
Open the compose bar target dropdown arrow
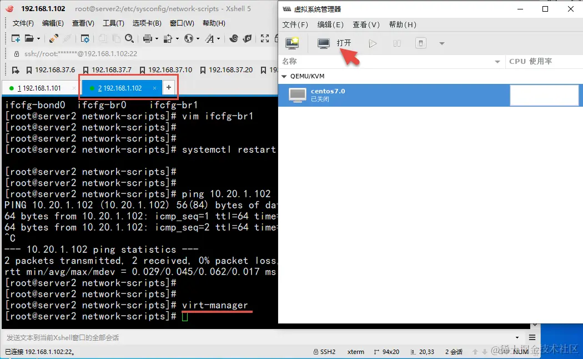[517, 338]
